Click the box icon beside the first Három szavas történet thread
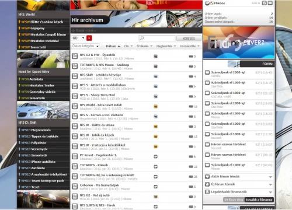The height and width of the screenshot is (210, 292). (x=207, y=145)
